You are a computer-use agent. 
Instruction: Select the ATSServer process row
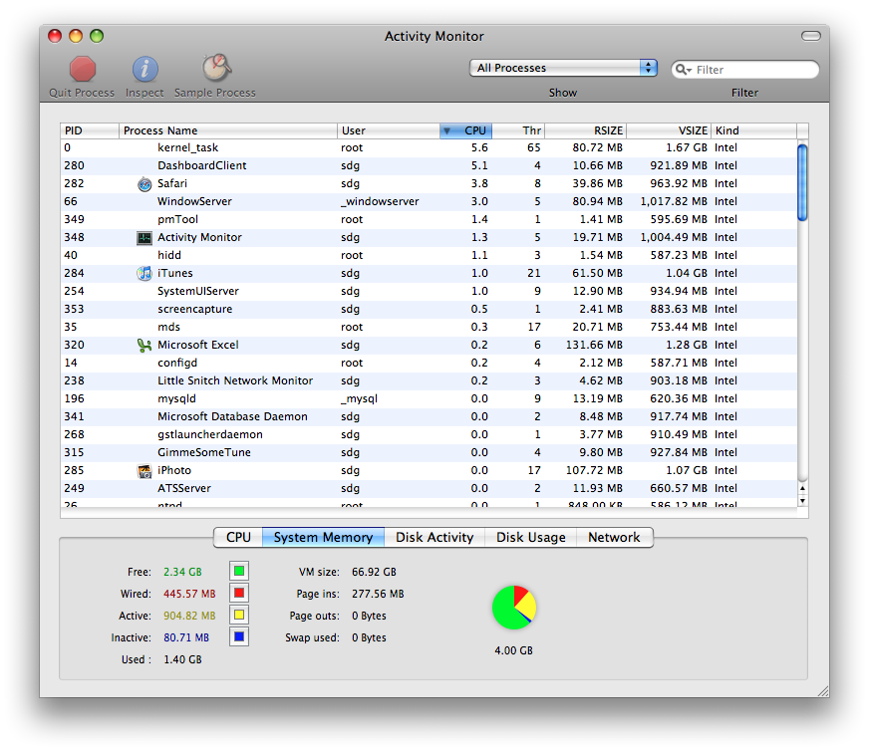(x=429, y=488)
